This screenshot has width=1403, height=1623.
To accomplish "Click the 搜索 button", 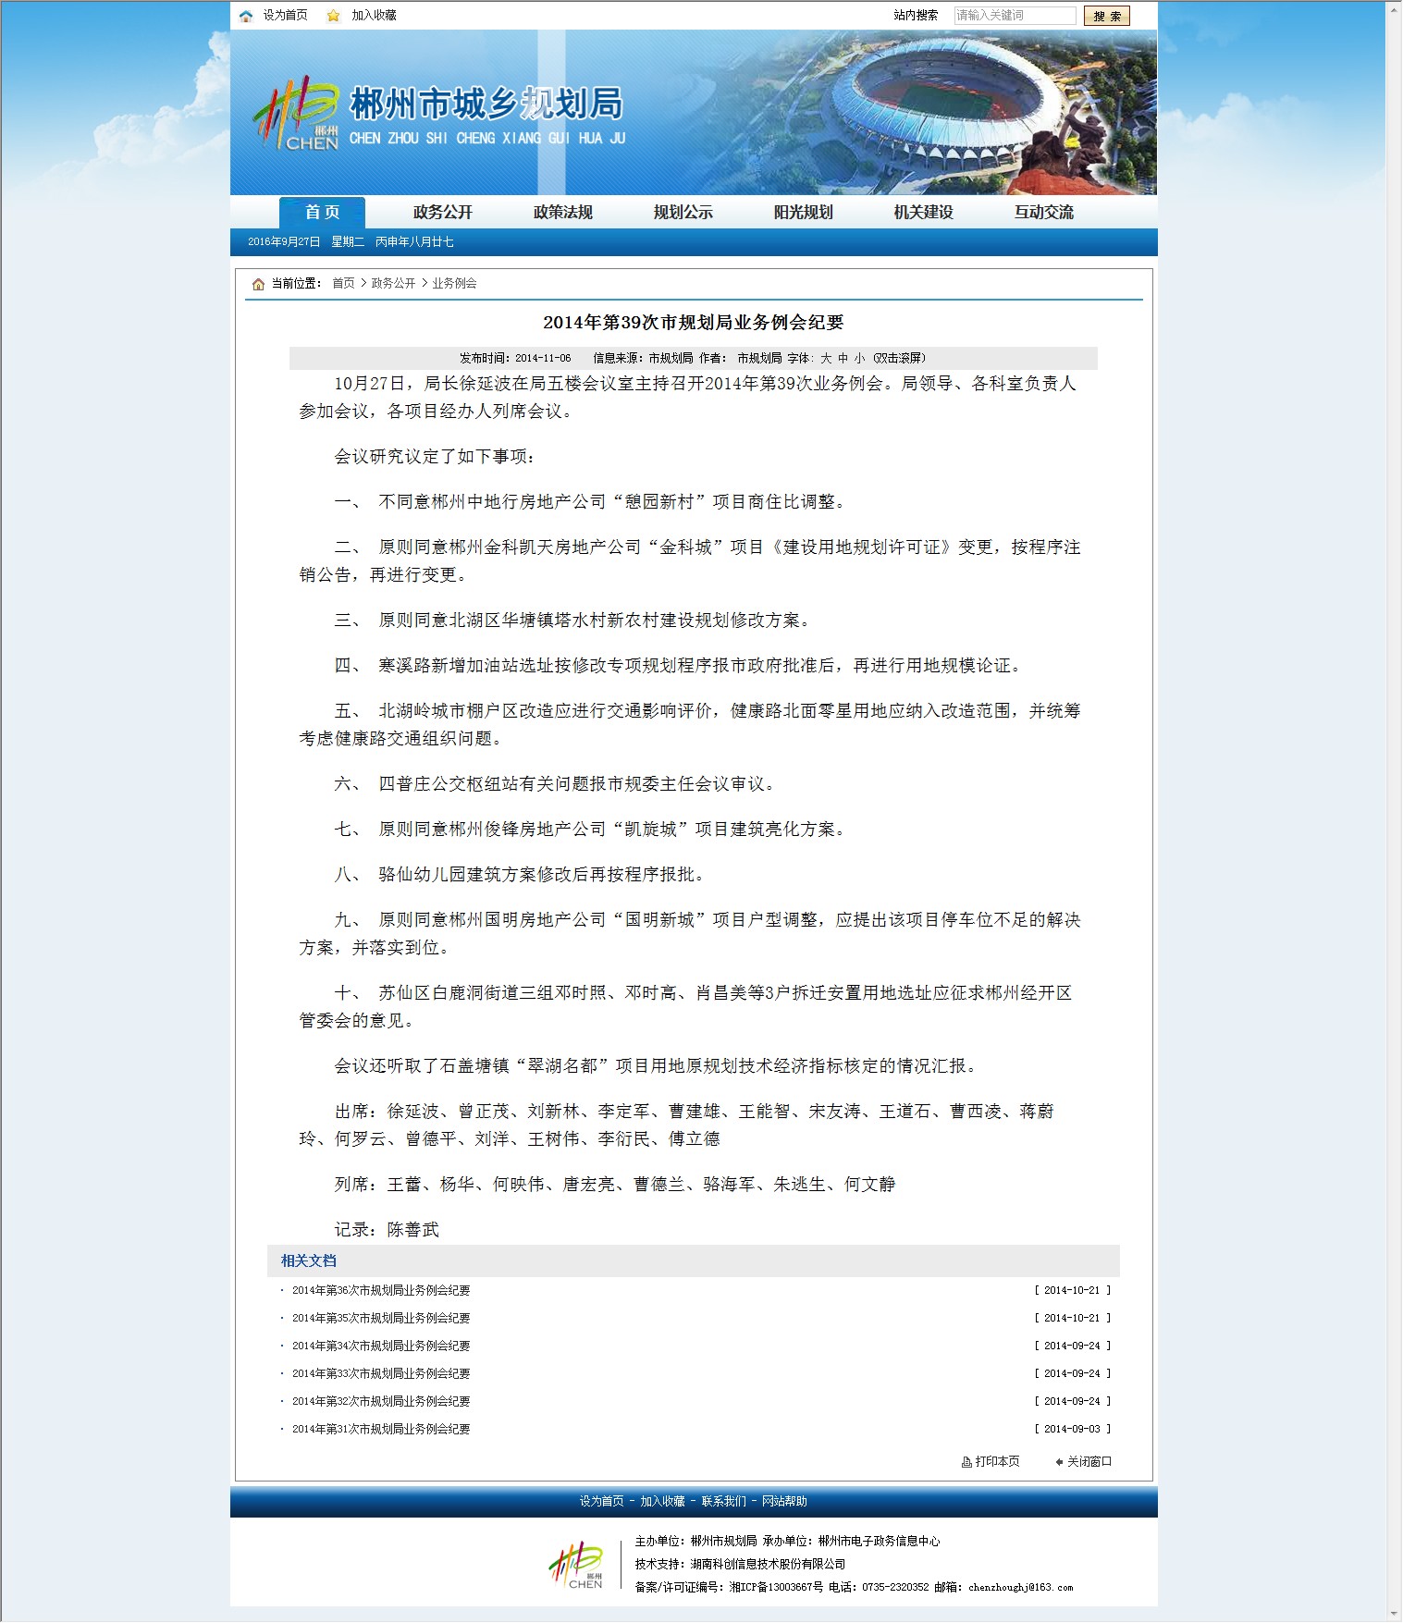I will (x=1106, y=16).
